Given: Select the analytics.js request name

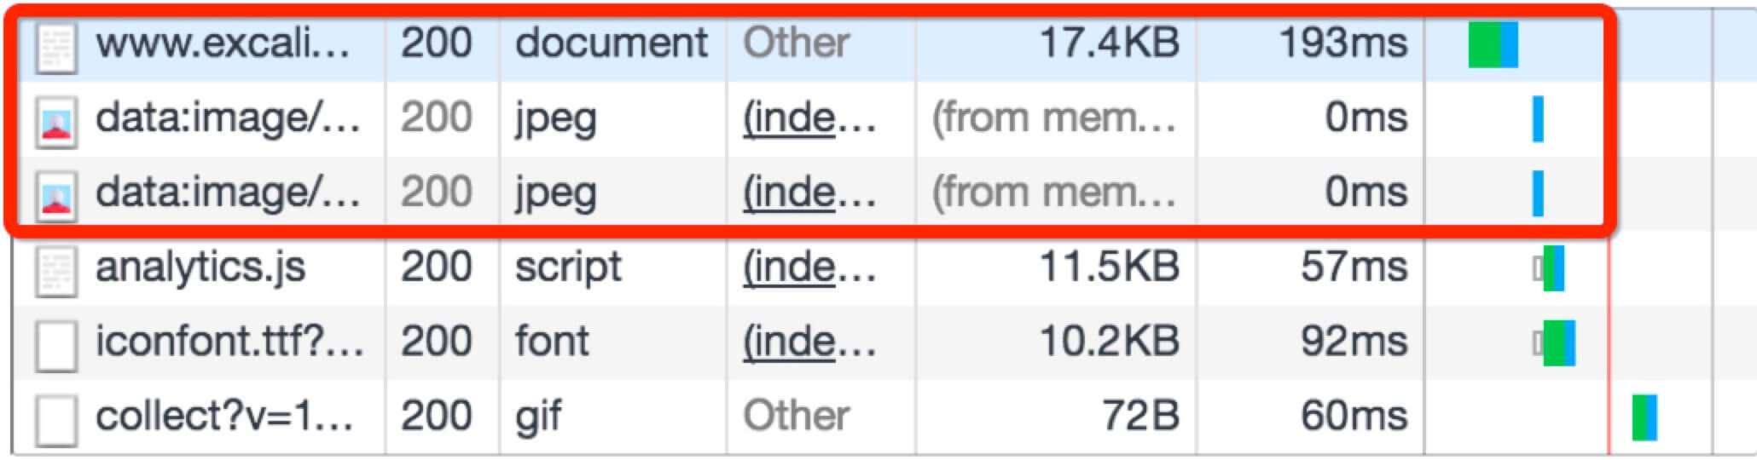Looking at the screenshot, I should click(x=200, y=267).
